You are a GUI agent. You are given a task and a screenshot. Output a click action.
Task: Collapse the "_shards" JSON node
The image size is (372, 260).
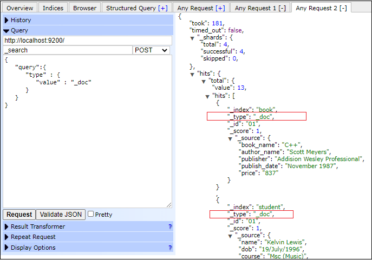(192, 38)
